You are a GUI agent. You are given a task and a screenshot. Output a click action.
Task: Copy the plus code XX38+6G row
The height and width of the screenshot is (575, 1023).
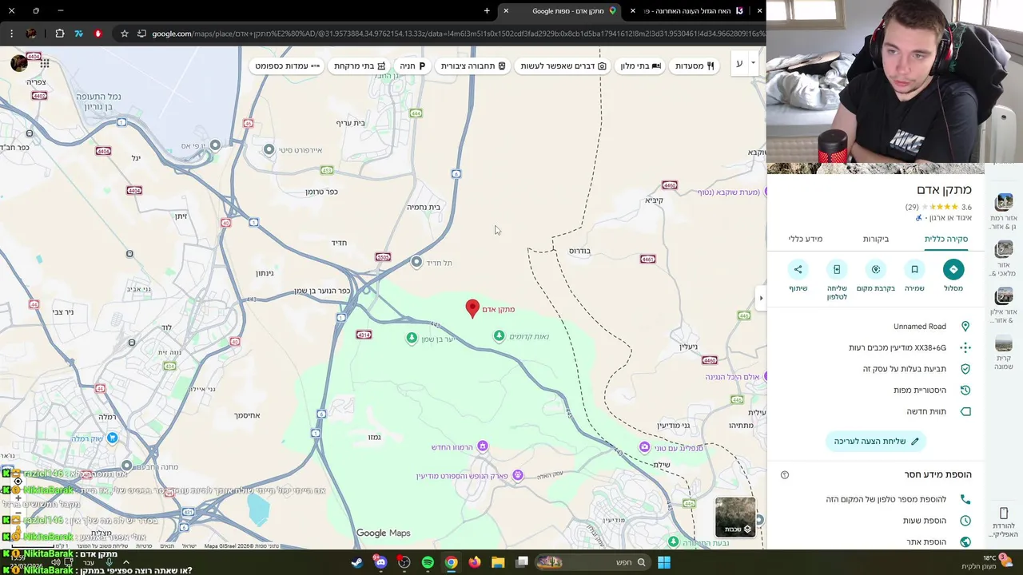pos(877,347)
